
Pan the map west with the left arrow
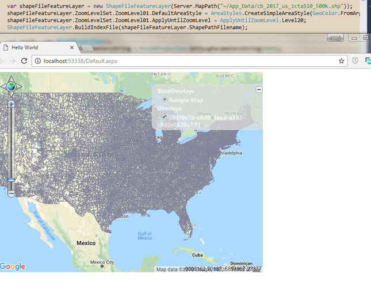click(x=4, y=86)
